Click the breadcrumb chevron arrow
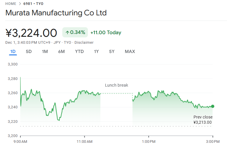The width and height of the screenshot is (227, 146). tap(20, 4)
